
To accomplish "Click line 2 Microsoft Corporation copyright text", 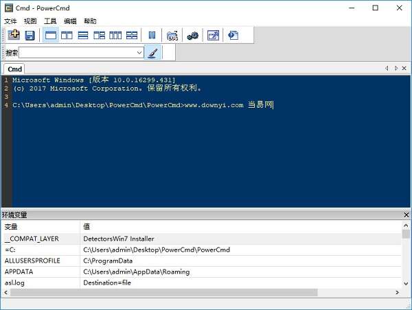I will [107, 88].
